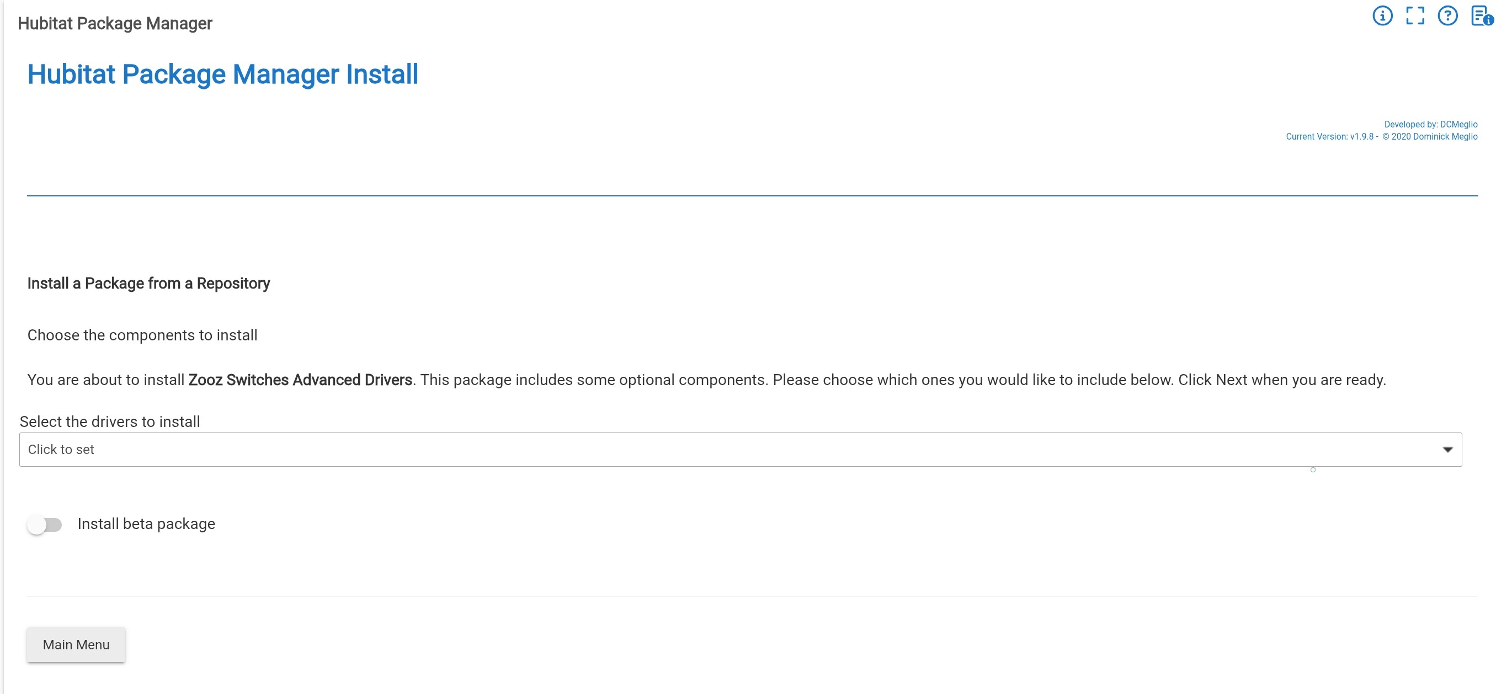Enable the Install beta package switch
This screenshot has width=1496, height=694.
[x=45, y=525]
